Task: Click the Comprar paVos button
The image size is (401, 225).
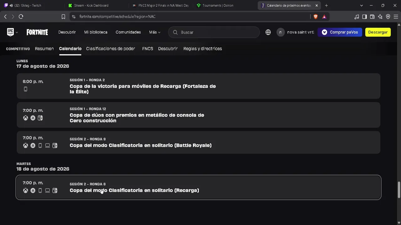Action: click(340, 32)
